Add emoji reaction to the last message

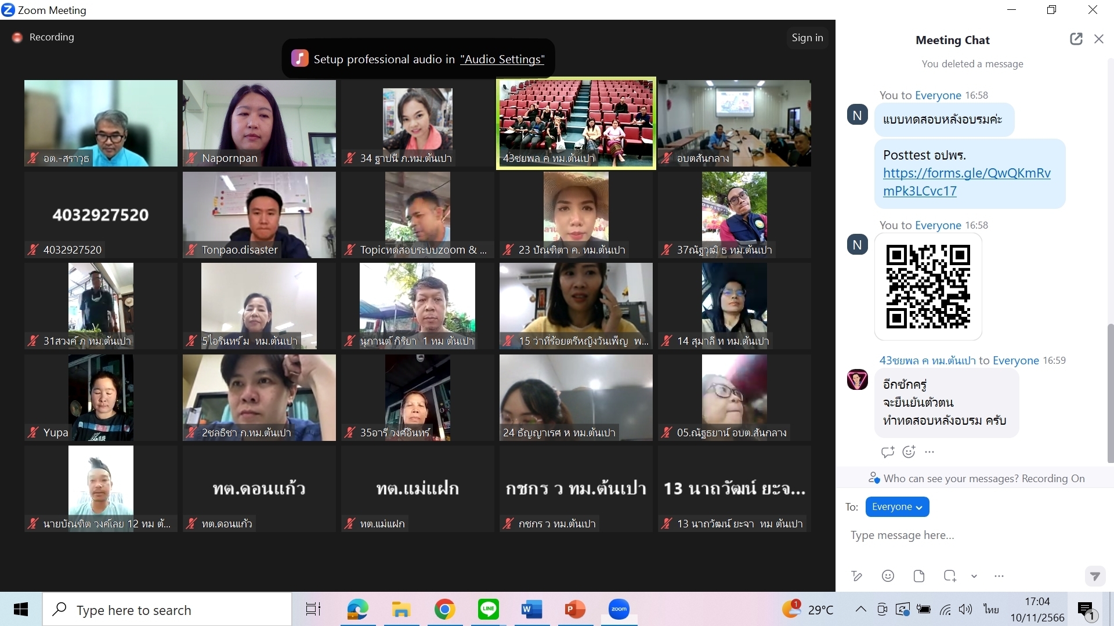909,452
